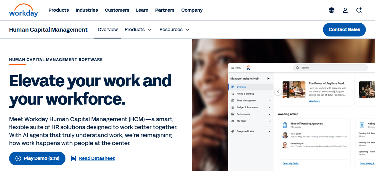Click the Contact Sales button
This screenshot has width=375, height=171.
[x=344, y=30]
